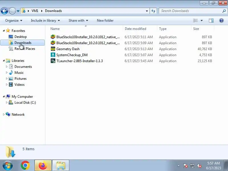
Task: Open the taskbar clock showing 5:57 AM
Action: 213,166
